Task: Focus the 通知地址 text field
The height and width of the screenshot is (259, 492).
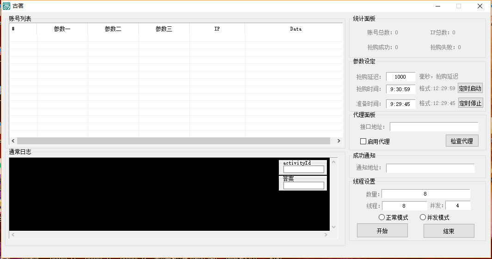Action: (x=430, y=168)
